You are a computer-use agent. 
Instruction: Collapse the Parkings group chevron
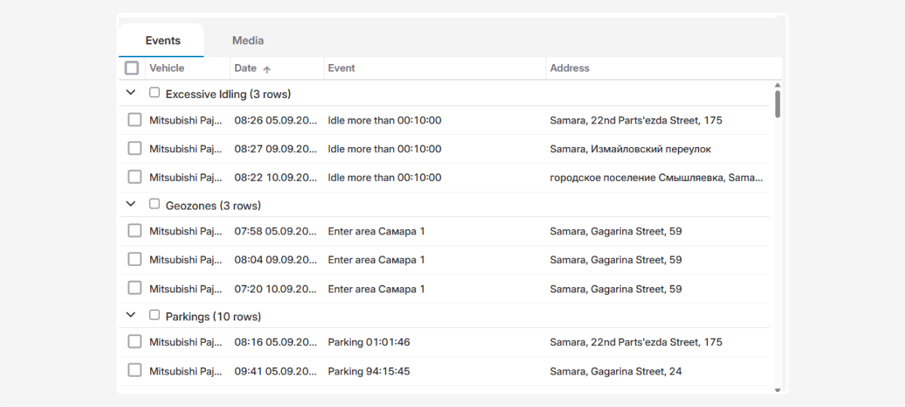tap(130, 315)
